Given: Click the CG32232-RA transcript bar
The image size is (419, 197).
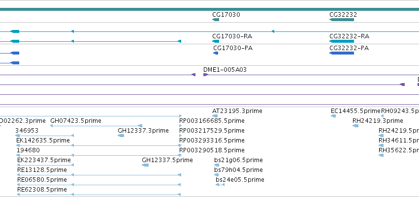Looking at the screenshot, I should pyautogui.click(x=342, y=41).
